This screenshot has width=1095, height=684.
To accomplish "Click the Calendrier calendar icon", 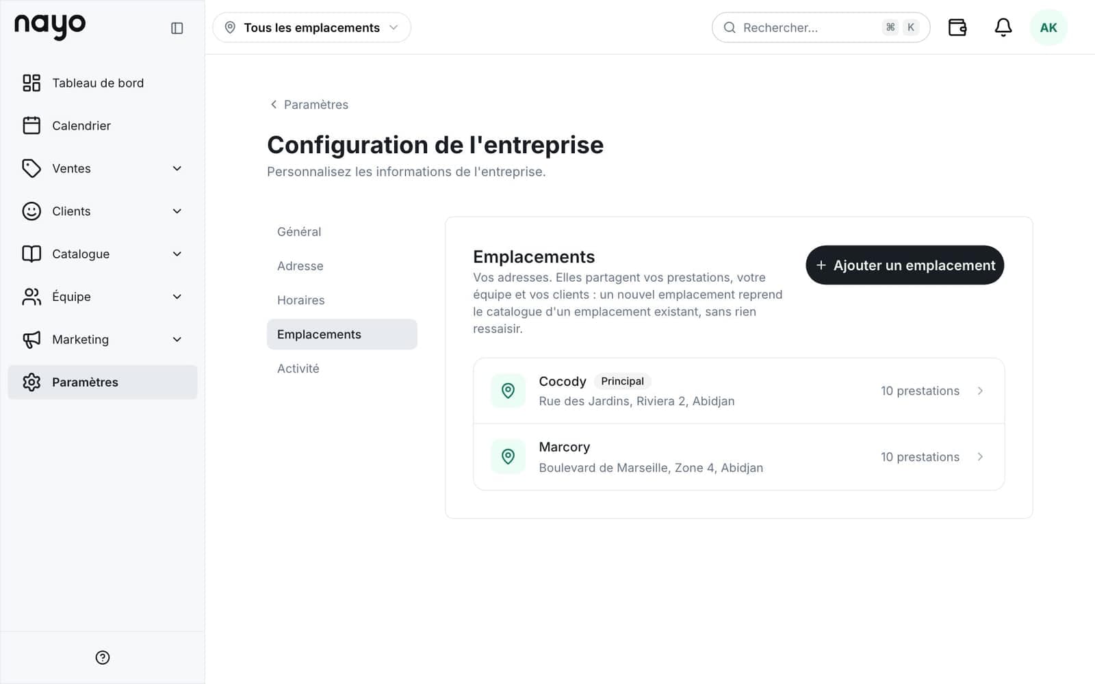I will pyautogui.click(x=31, y=125).
